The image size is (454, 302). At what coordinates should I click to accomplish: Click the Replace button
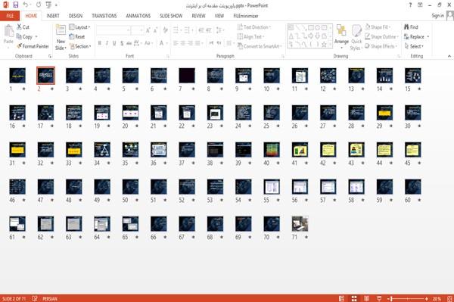pos(416,36)
